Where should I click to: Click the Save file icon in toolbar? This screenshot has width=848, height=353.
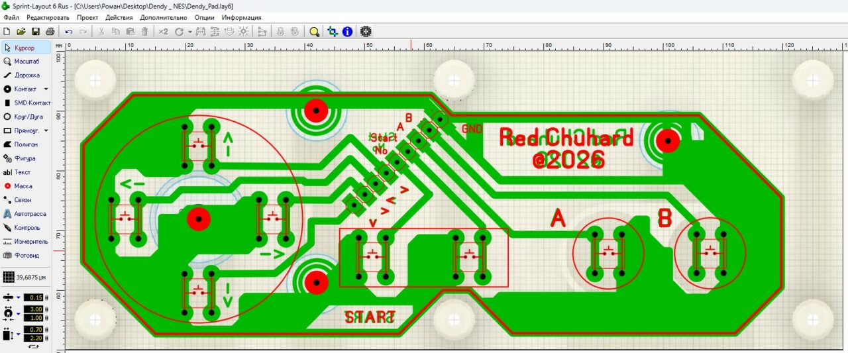point(35,31)
